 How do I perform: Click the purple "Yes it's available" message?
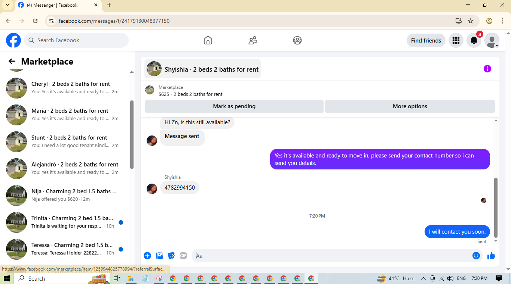(380, 159)
